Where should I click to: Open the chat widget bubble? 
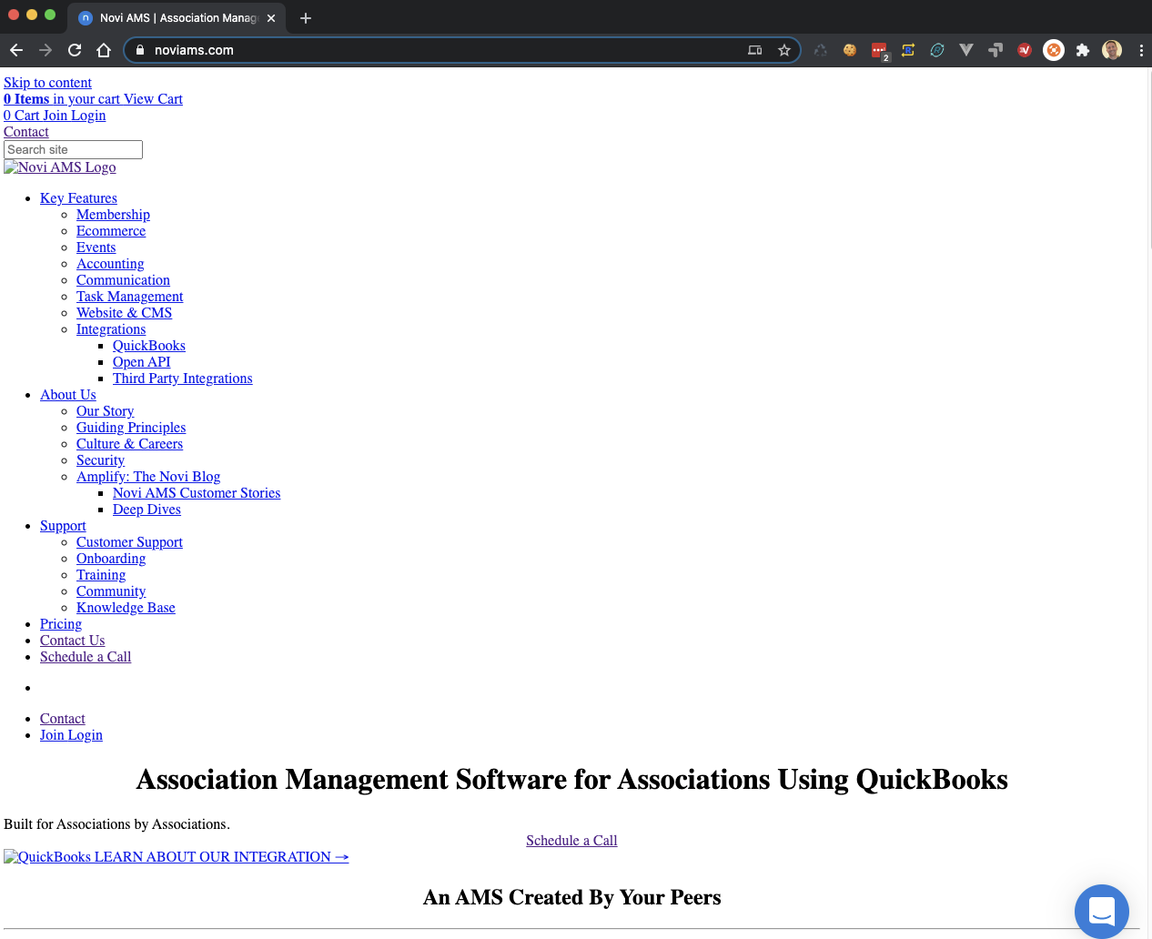[x=1102, y=911]
